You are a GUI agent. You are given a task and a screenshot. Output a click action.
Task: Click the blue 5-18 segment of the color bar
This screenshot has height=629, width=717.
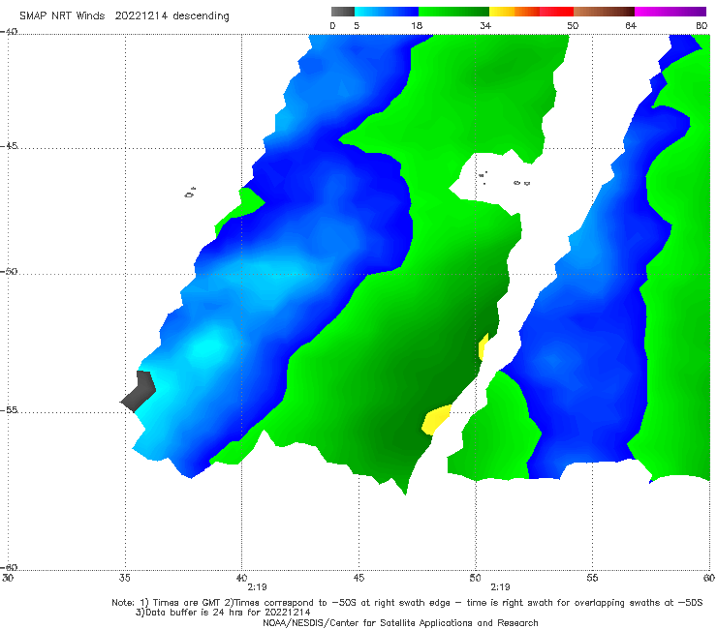tap(387, 12)
